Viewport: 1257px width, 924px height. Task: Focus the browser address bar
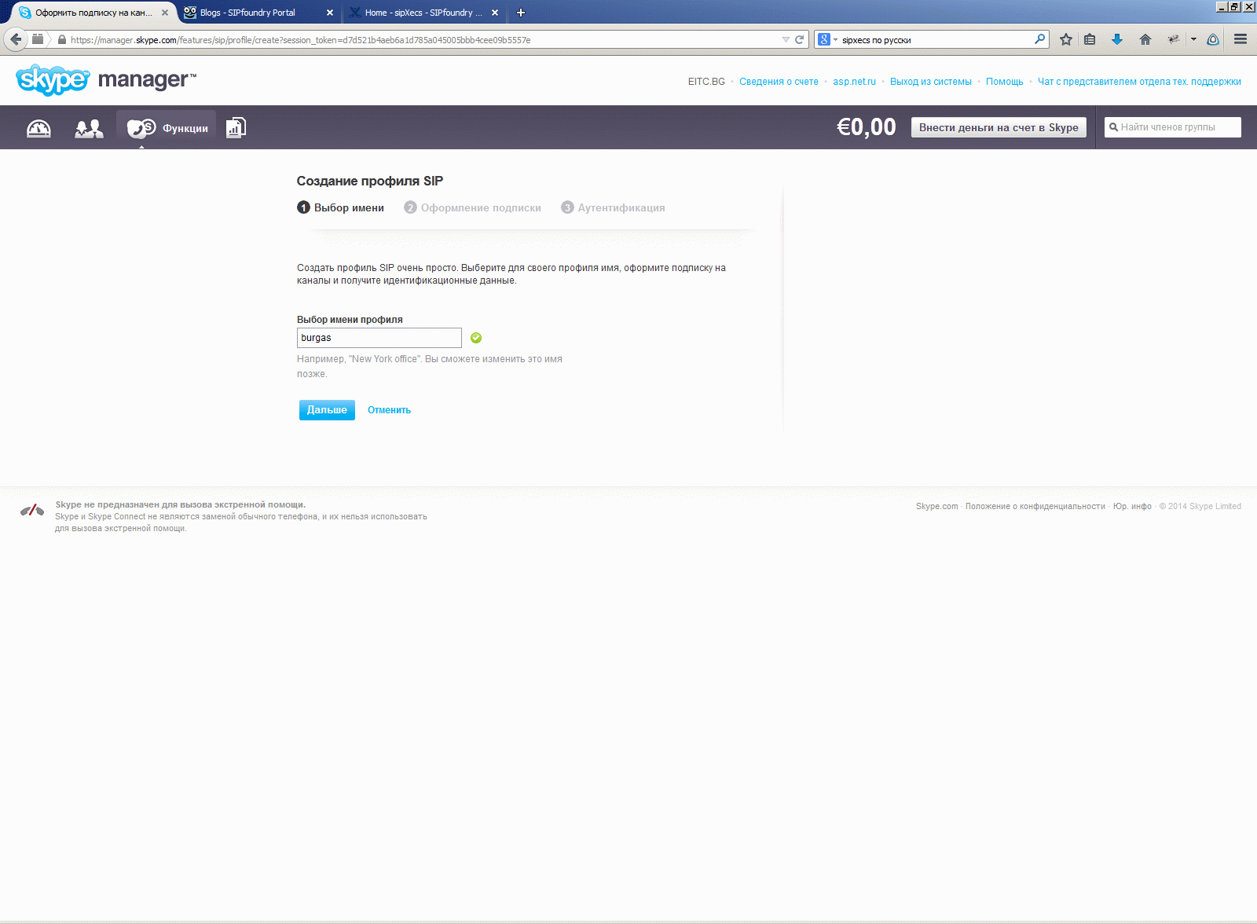424,40
